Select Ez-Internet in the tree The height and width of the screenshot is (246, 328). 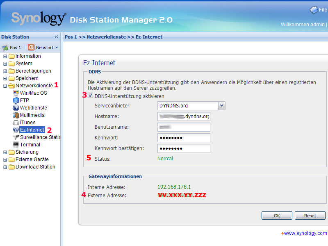point(32,130)
